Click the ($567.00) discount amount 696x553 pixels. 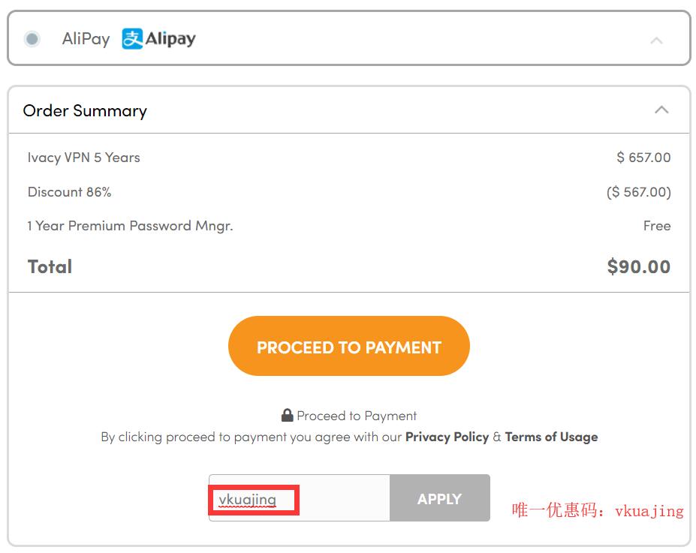[638, 192]
